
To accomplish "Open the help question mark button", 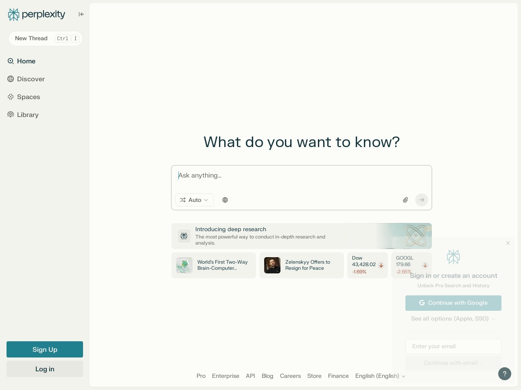I will pyautogui.click(x=505, y=374).
